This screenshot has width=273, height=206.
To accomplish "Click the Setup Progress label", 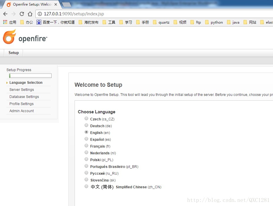I will (x=19, y=70).
